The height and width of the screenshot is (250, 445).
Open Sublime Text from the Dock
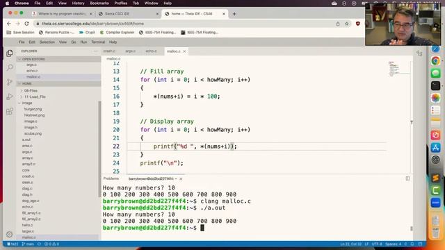point(436,178)
